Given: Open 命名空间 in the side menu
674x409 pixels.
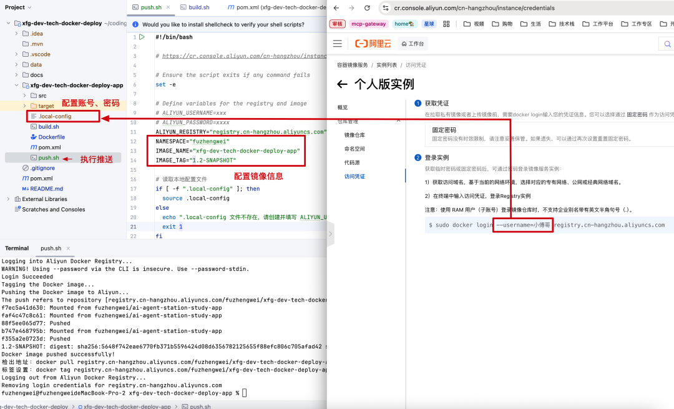Looking at the screenshot, I should [x=354, y=149].
